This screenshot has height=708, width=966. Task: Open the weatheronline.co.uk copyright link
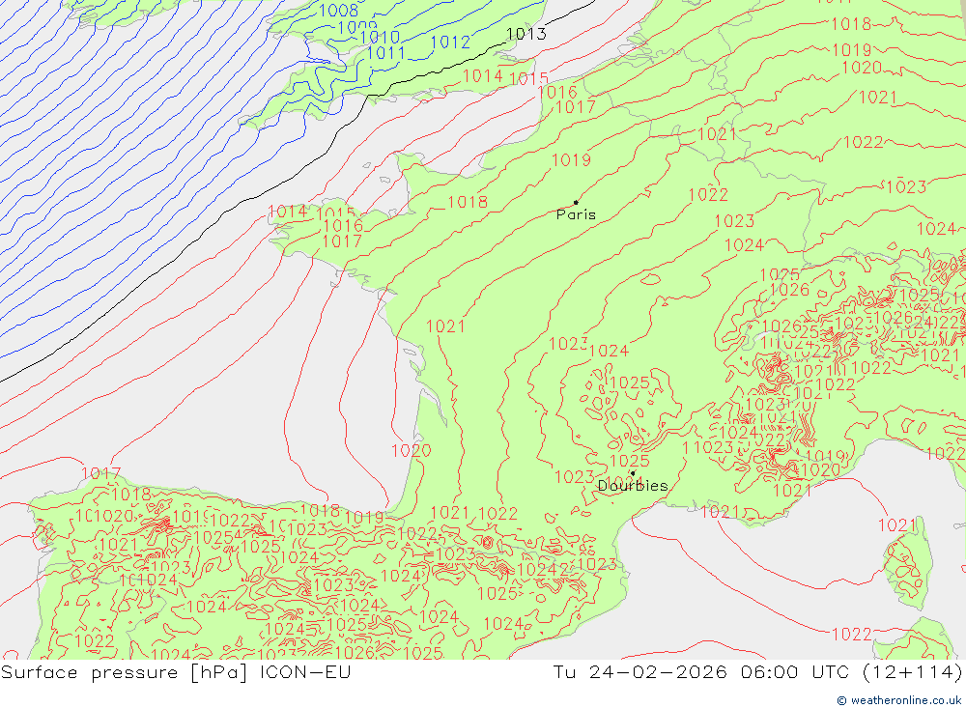[x=899, y=700]
